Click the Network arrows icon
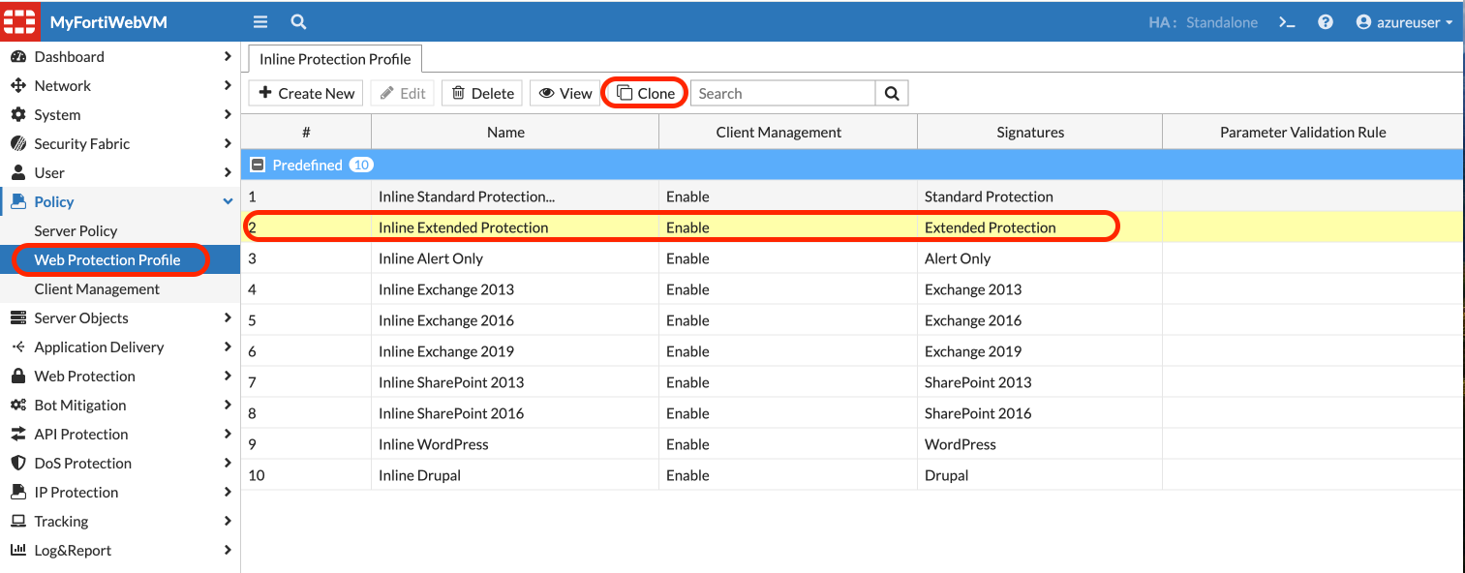 click(x=18, y=86)
